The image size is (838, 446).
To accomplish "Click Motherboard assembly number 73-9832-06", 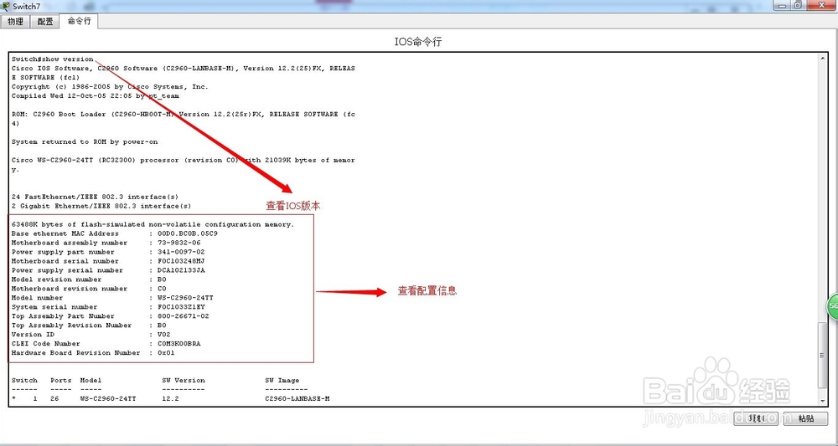I will (179, 243).
